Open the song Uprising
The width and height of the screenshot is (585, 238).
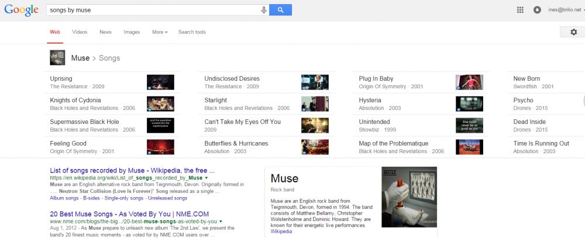tap(61, 78)
